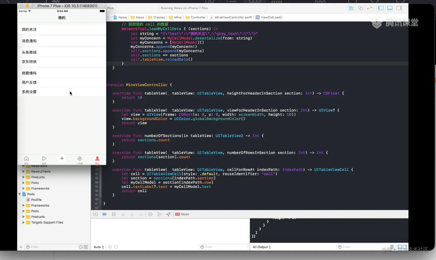
Task: Hide the debug area with the disclosure button
Action: coord(95,214)
